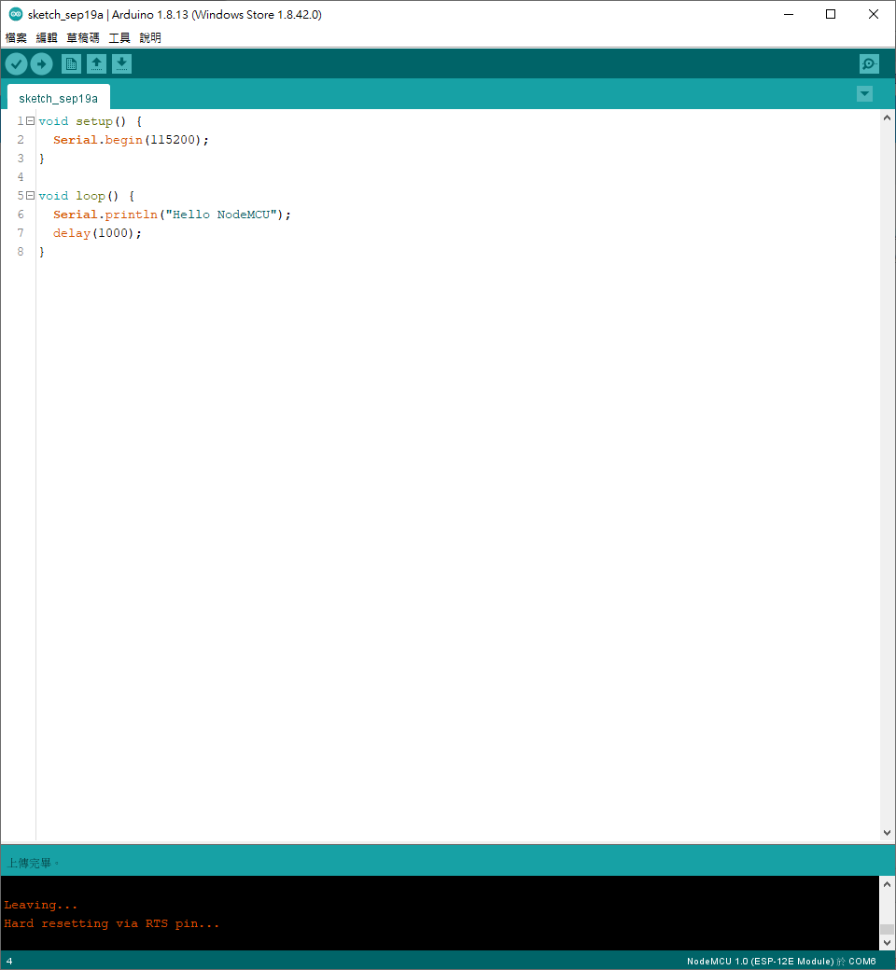Collapse the loop() function fold marker

(x=30, y=196)
